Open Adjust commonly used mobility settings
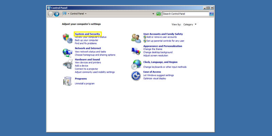This screenshot has width=272, height=136. pyautogui.click(x=95, y=72)
